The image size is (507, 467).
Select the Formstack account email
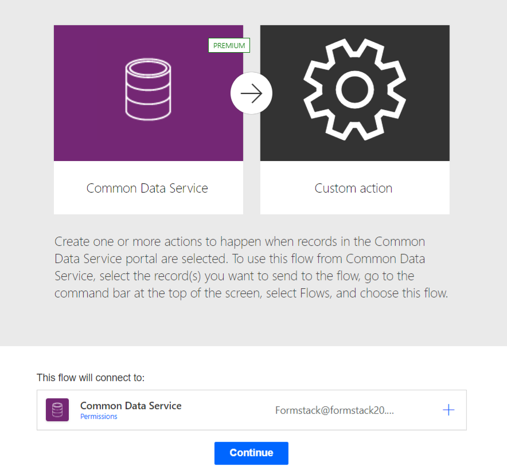click(334, 410)
